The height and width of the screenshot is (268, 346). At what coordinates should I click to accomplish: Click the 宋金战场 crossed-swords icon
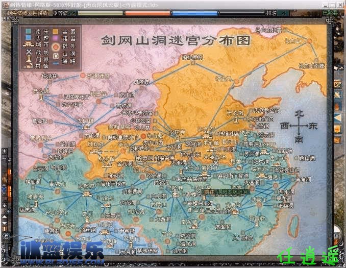pos(215,164)
